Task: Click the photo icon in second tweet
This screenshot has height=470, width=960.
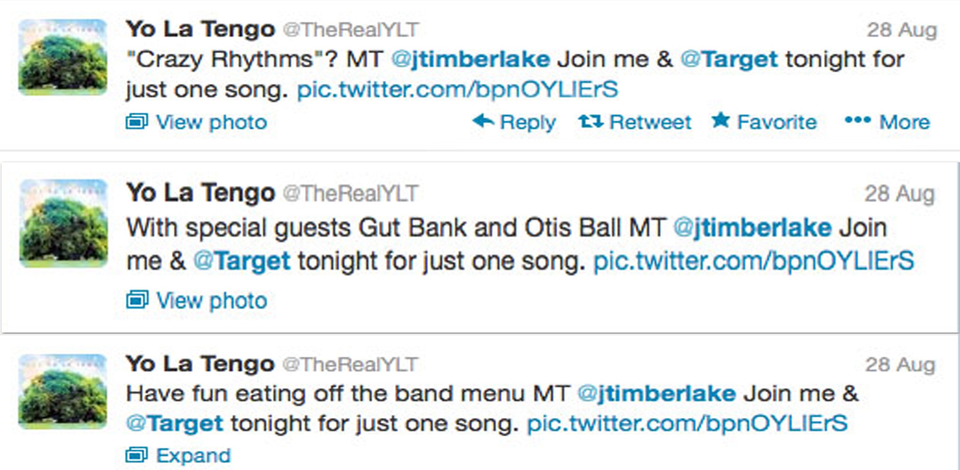Action: click(x=137, y=300)
